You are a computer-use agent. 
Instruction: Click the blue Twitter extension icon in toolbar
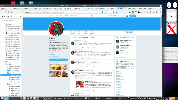[148, 12]
